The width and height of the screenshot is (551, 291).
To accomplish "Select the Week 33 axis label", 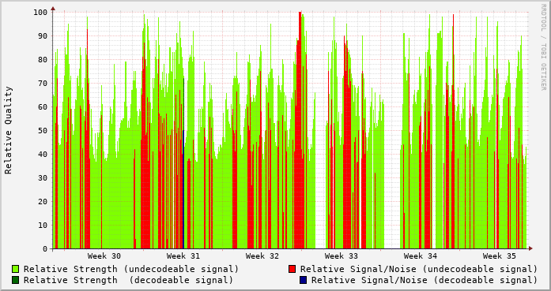I will (342, 256).
